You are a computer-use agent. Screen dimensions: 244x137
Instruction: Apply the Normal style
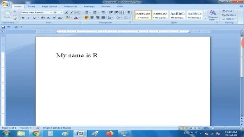coord(143,15)
